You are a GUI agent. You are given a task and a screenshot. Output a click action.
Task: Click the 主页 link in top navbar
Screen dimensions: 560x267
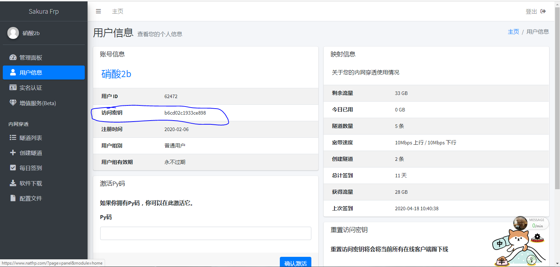tap(118, 11)
